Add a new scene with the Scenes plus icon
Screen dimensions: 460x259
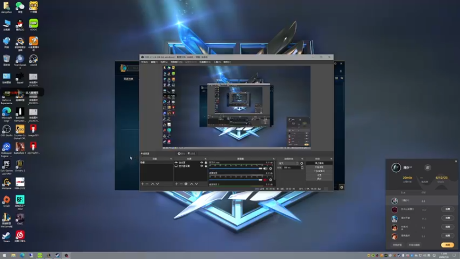[142, 184]
